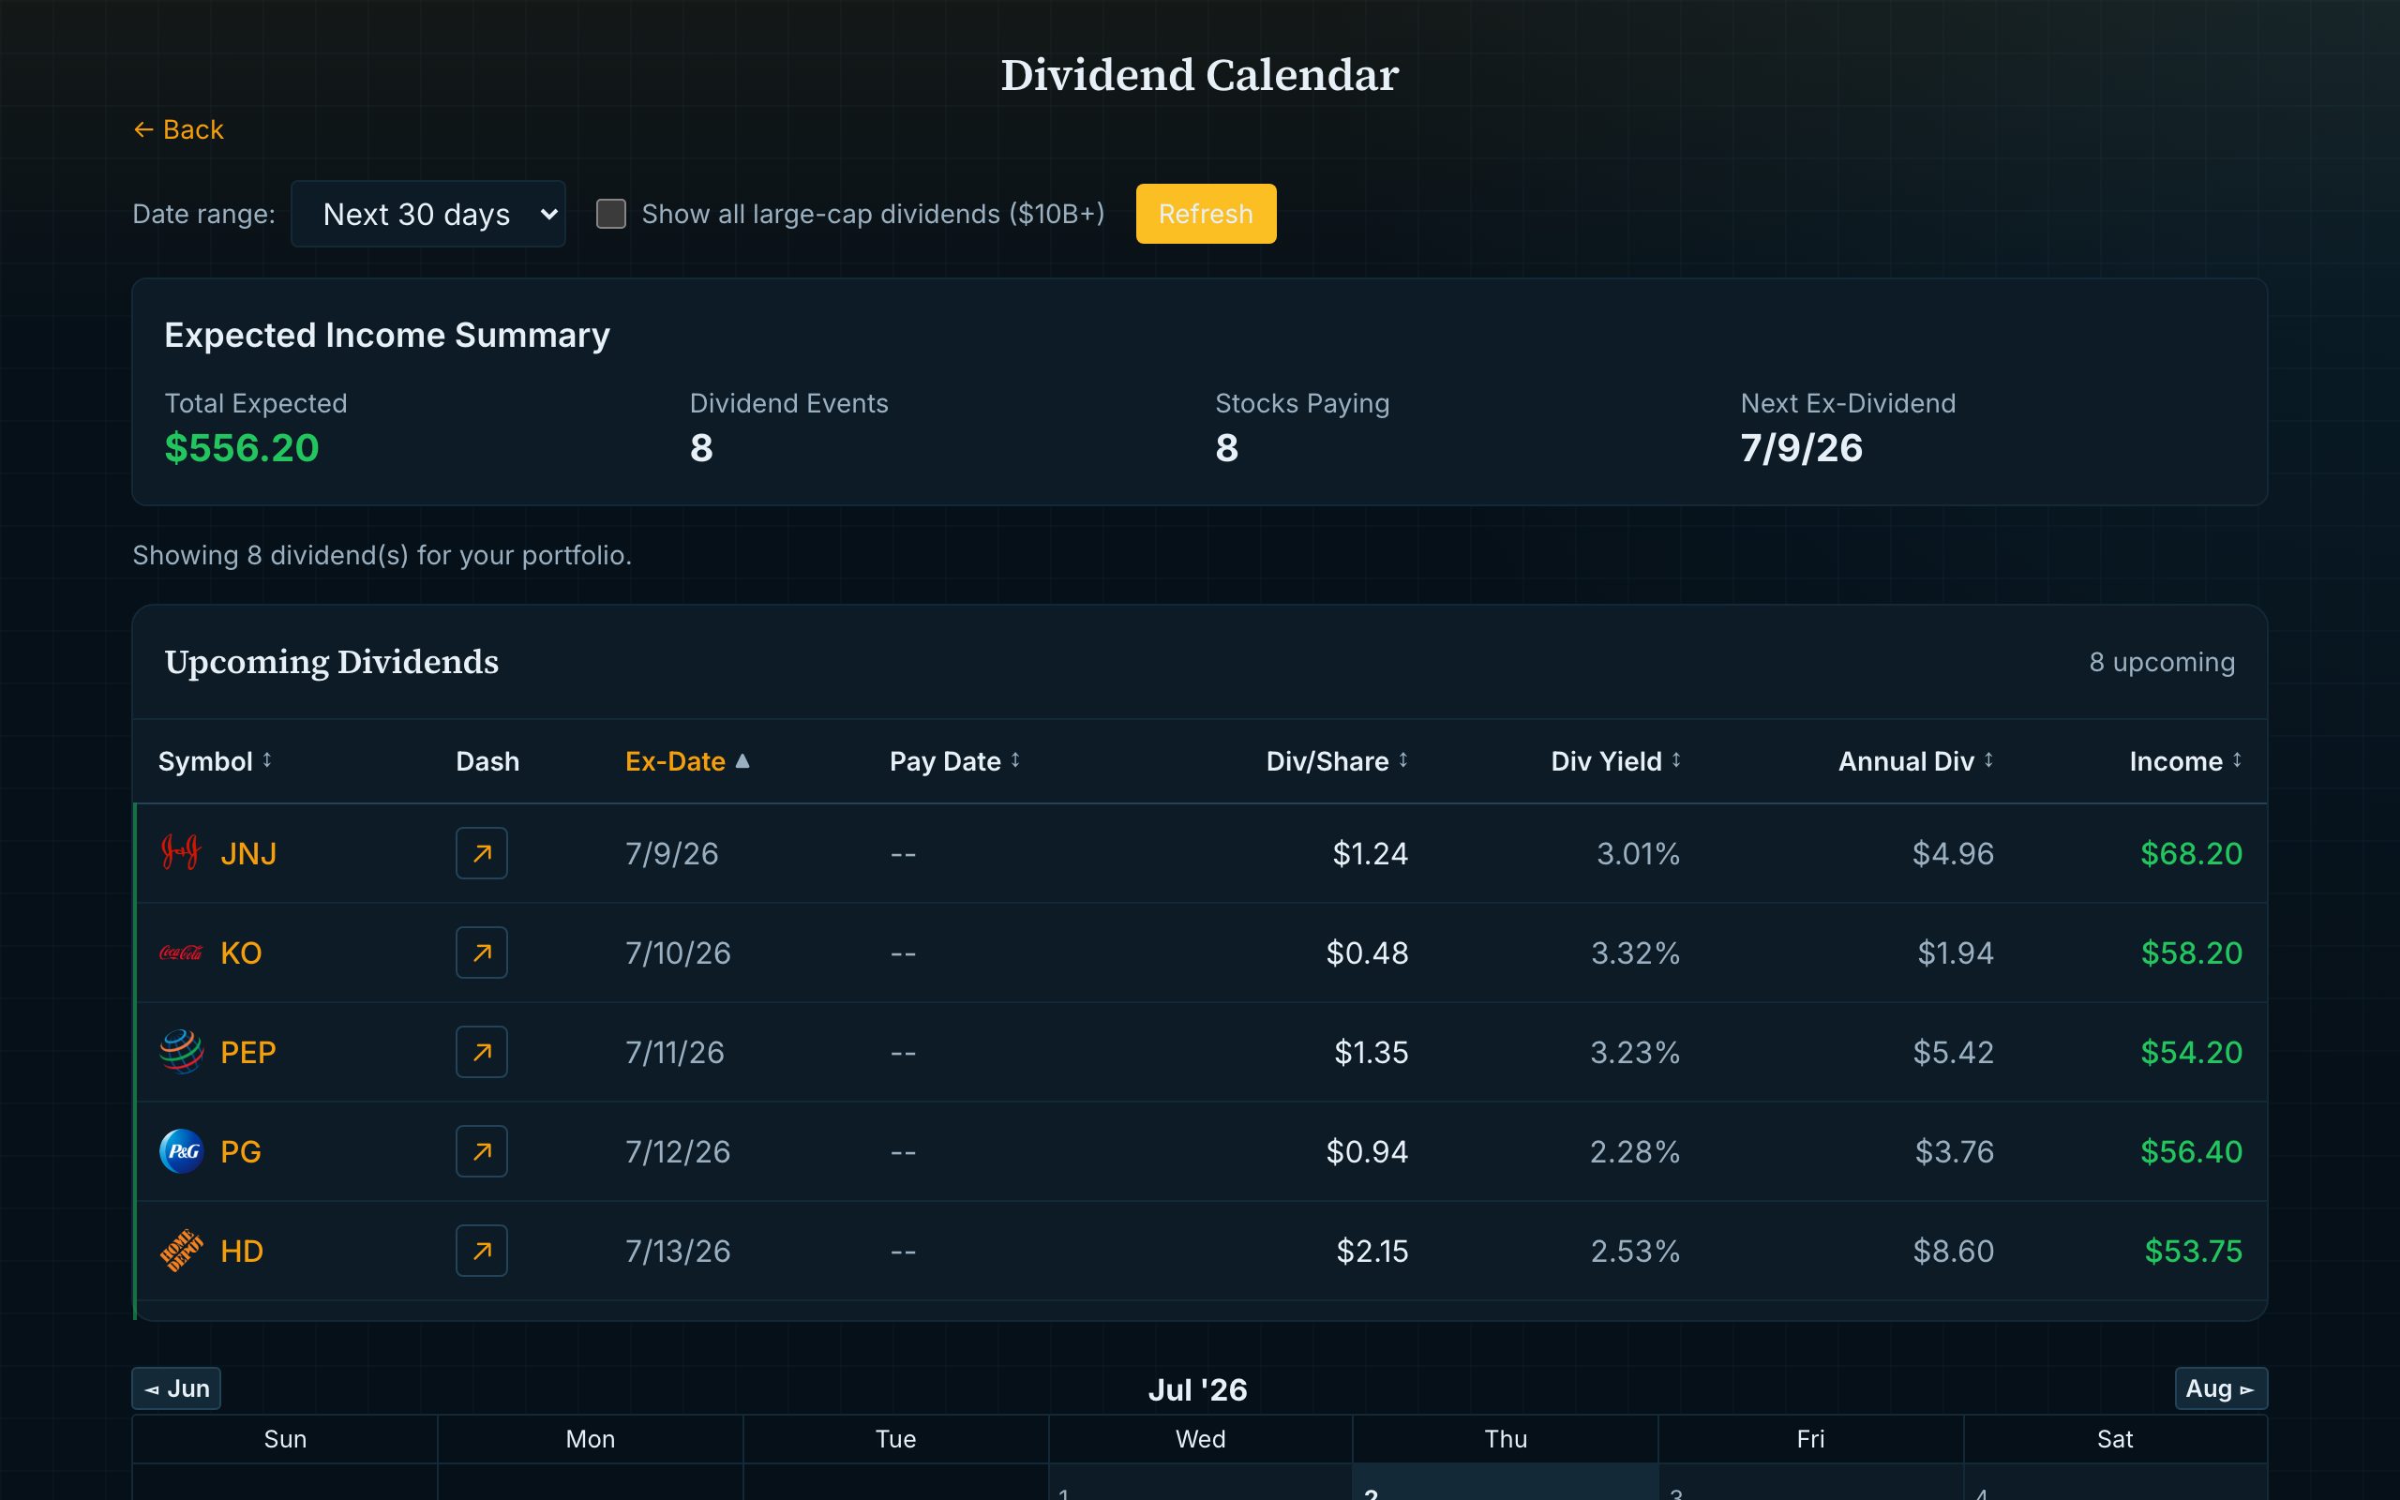
Task: Click the Thu calendar day header
Action: point(1506,1438)
